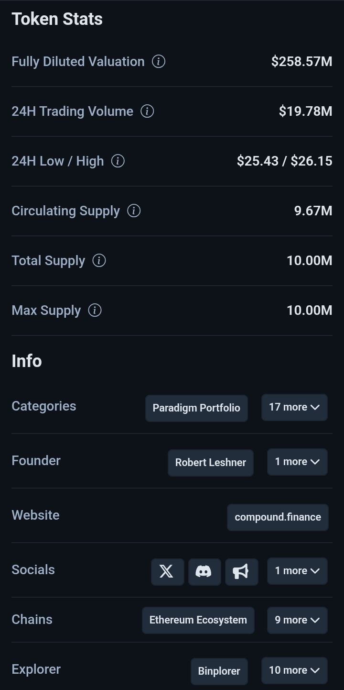Click info icon beside 24H Low / High
The width and height of the screenshot is (344, 690).
(x=118, y=161)
